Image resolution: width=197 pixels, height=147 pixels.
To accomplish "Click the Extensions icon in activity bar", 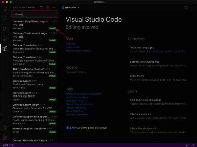I will [x=5, y=49].
